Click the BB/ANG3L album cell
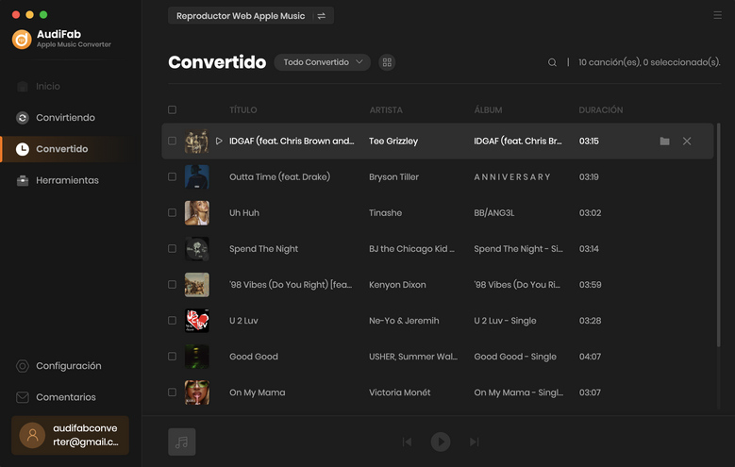The image size is (735, 467). tap(494, 213)
